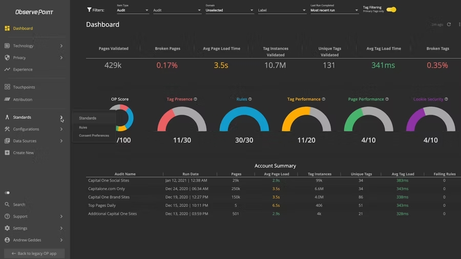Viewport: 461px width, 259px height.
Task: Open the Domain dropdown showing Unselected
Action: [229, 10]
